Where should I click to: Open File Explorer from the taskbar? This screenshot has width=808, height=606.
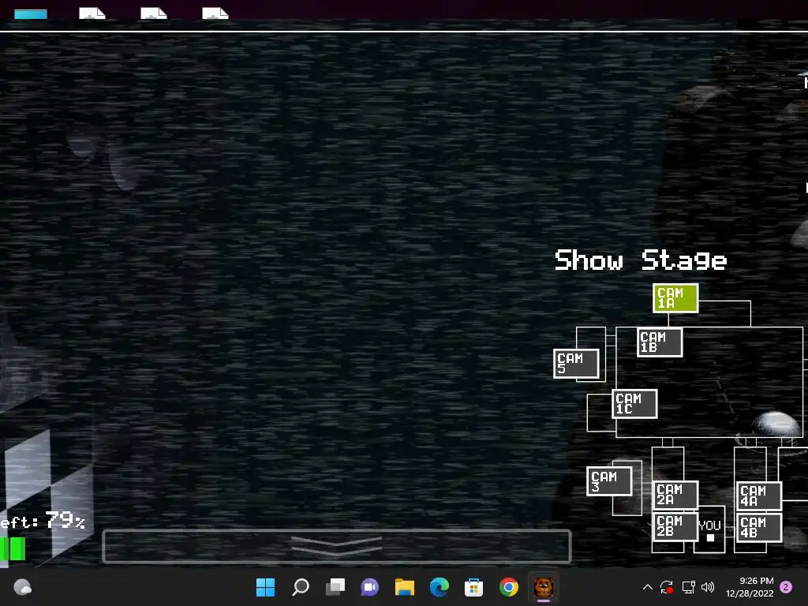click(x=405, y=587)
